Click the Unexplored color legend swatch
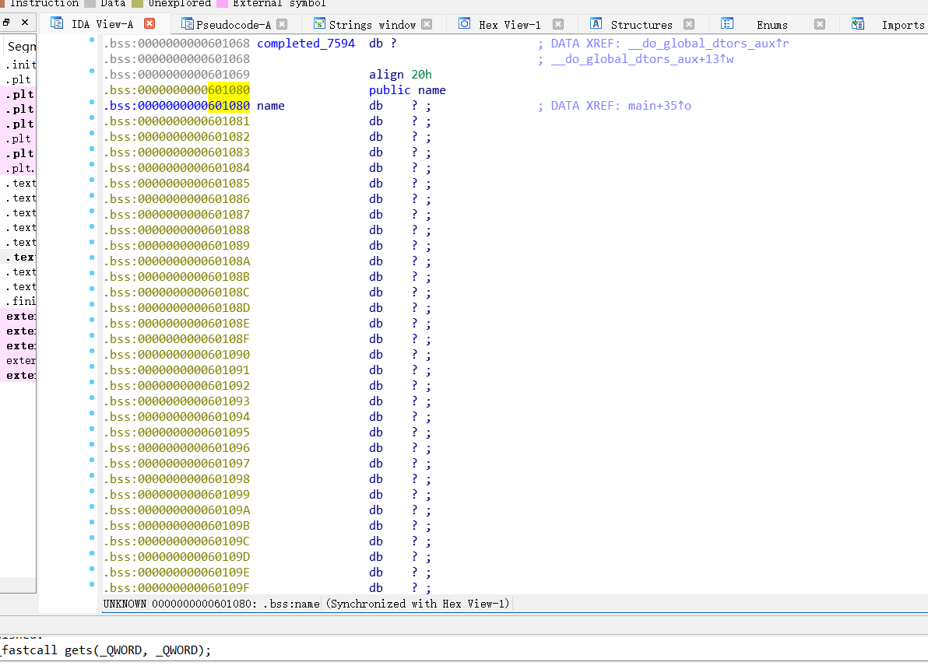Viewport: 928px width, 669px height. coord(137,3)
